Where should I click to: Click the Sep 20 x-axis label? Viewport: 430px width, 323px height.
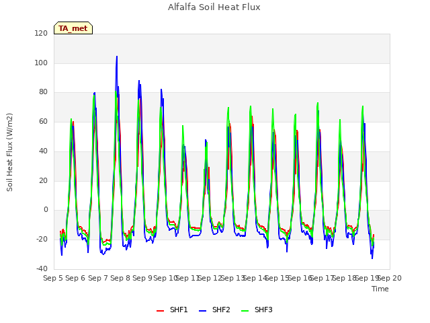[x=390, y=278]
